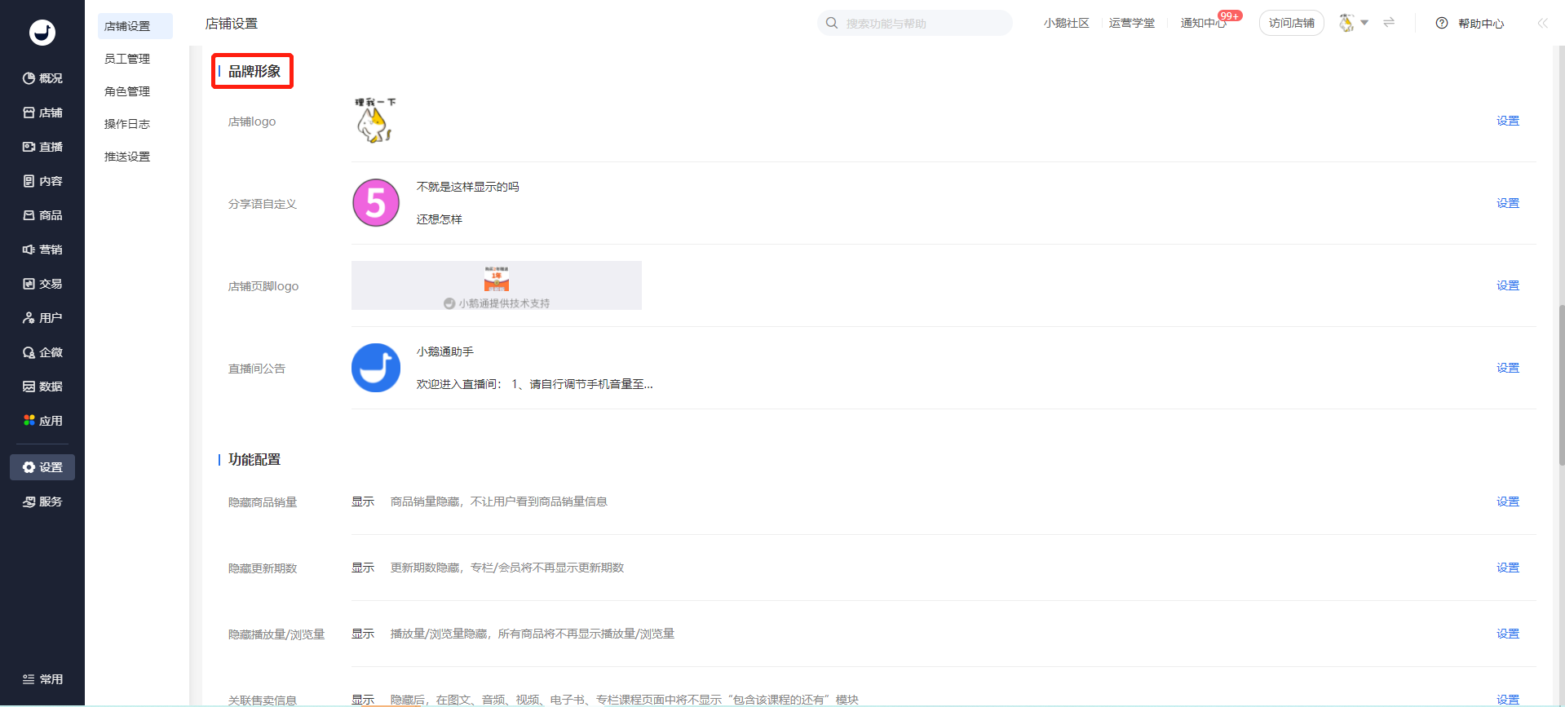
Task: Click 设置 for 店铺页脚logo row
Action: (1508, 285)
